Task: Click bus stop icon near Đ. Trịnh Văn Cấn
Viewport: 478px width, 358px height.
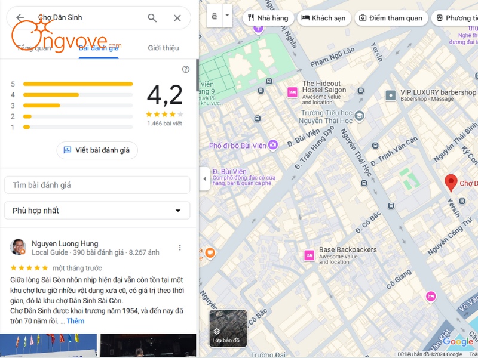Action: [x=376, y=146]
